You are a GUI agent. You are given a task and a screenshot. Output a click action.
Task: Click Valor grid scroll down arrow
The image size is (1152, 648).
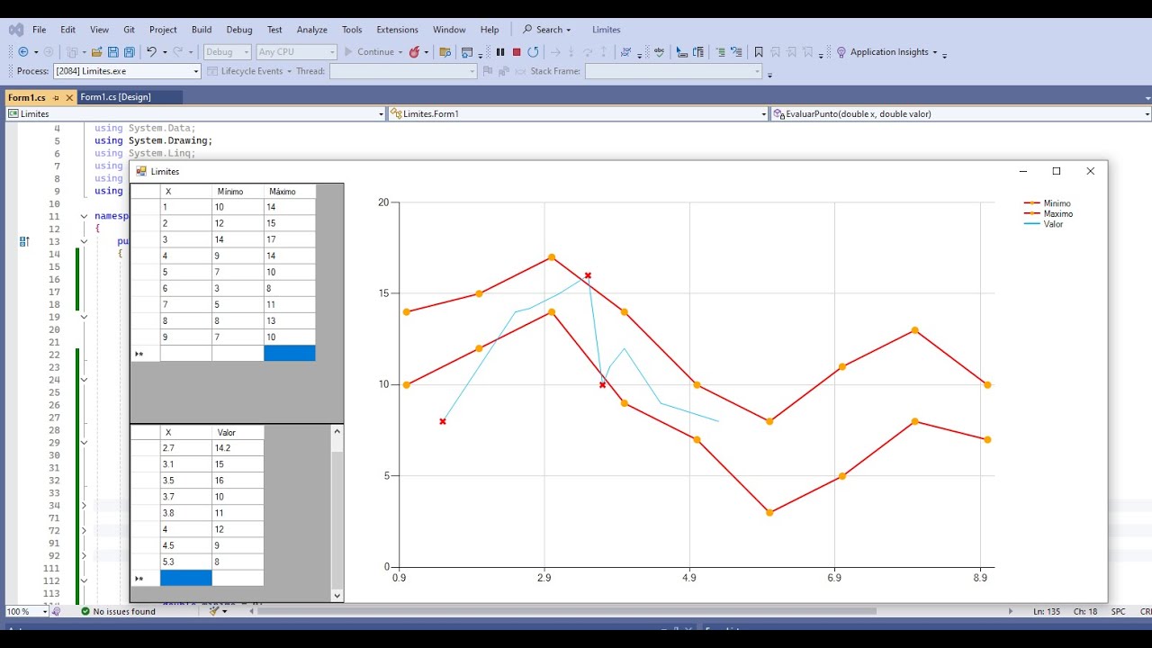337,595
